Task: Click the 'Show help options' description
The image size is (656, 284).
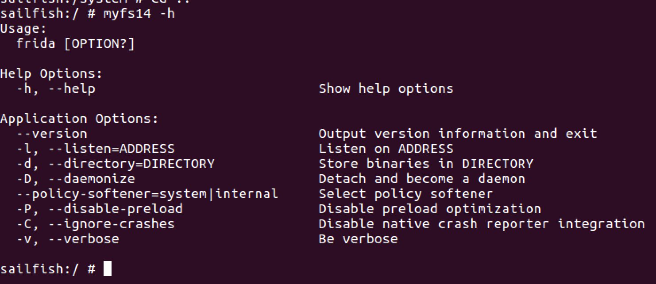Action: pyautogui.click(x=386, y=88)
